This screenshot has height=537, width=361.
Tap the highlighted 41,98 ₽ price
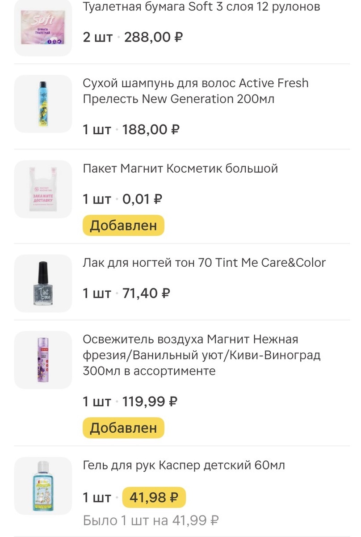[x=154, y=497]
